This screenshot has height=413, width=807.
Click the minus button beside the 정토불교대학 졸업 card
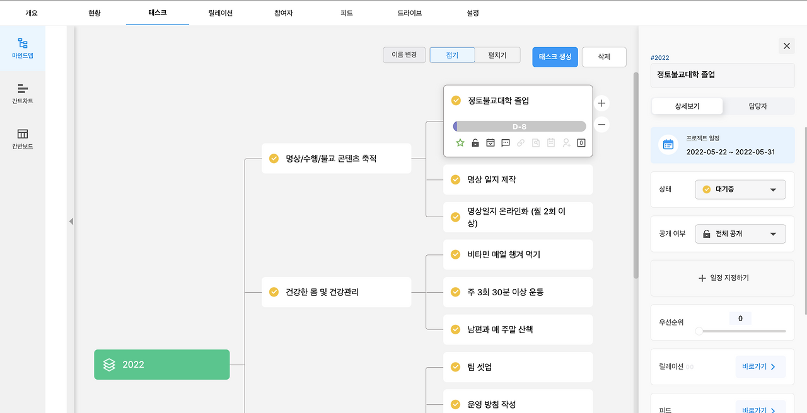[x=602, y=124]
